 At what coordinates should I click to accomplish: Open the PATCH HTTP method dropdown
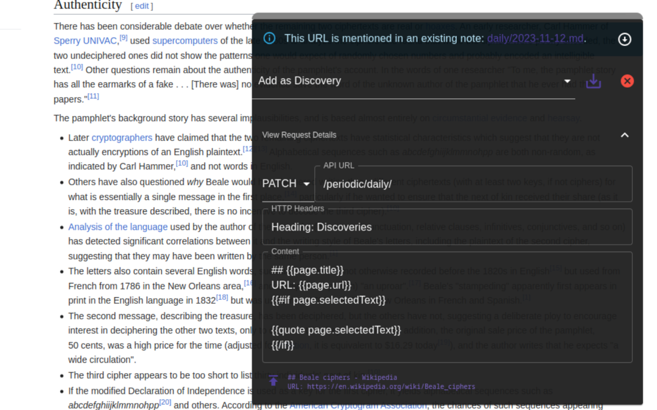pos(286,184)
